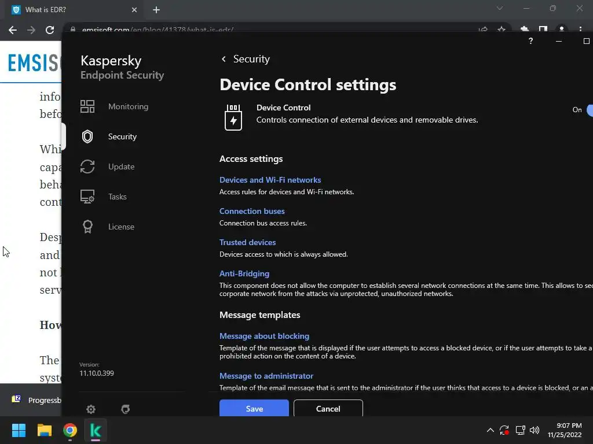
Task: Go back using the Security chevron
Action: pyautogui.click(x=224, y=59)
